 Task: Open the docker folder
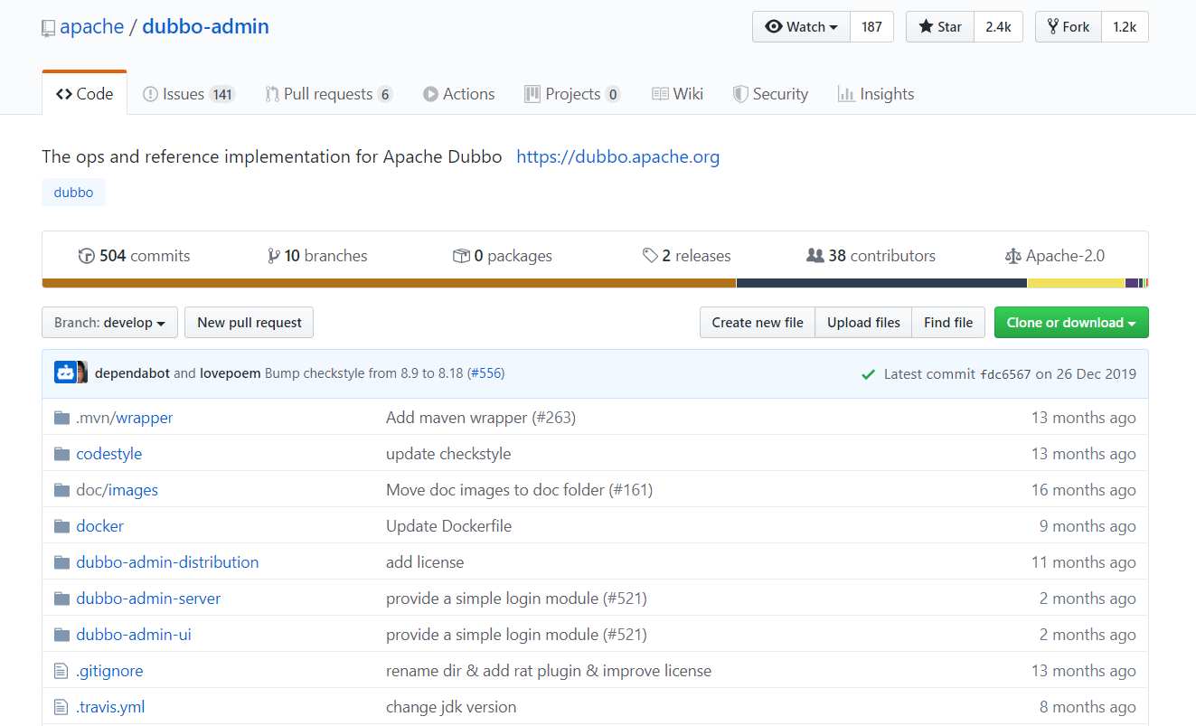[100, 526]
